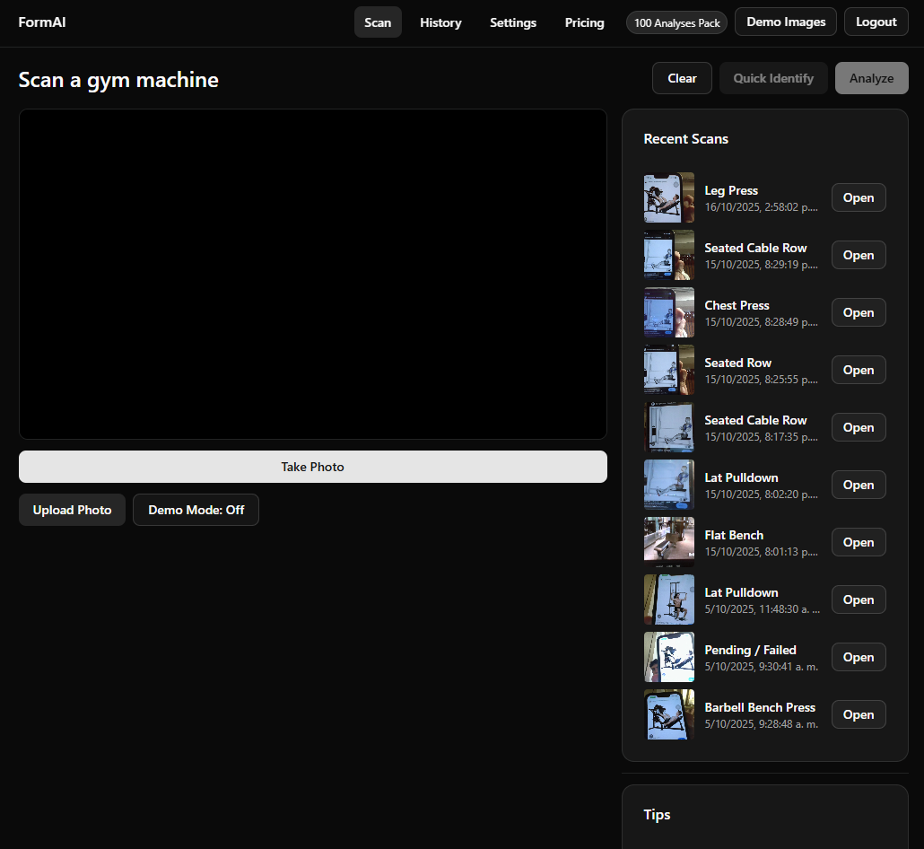
Task: Click the 'Pending / Failed' label
Action: [x=750, y=651]
